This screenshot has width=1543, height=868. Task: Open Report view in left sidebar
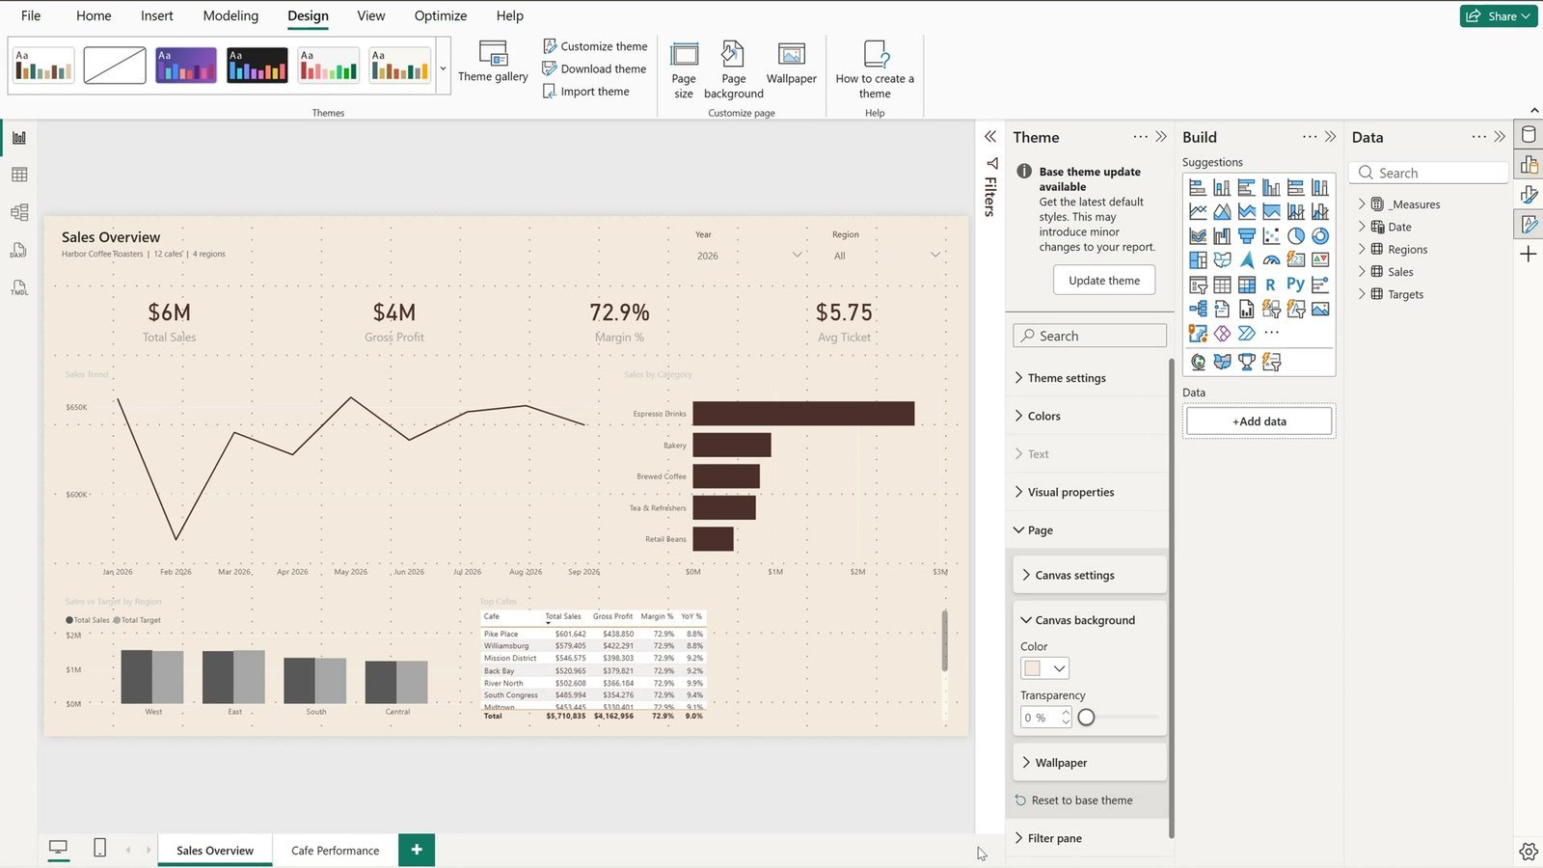tap(19, 138)
